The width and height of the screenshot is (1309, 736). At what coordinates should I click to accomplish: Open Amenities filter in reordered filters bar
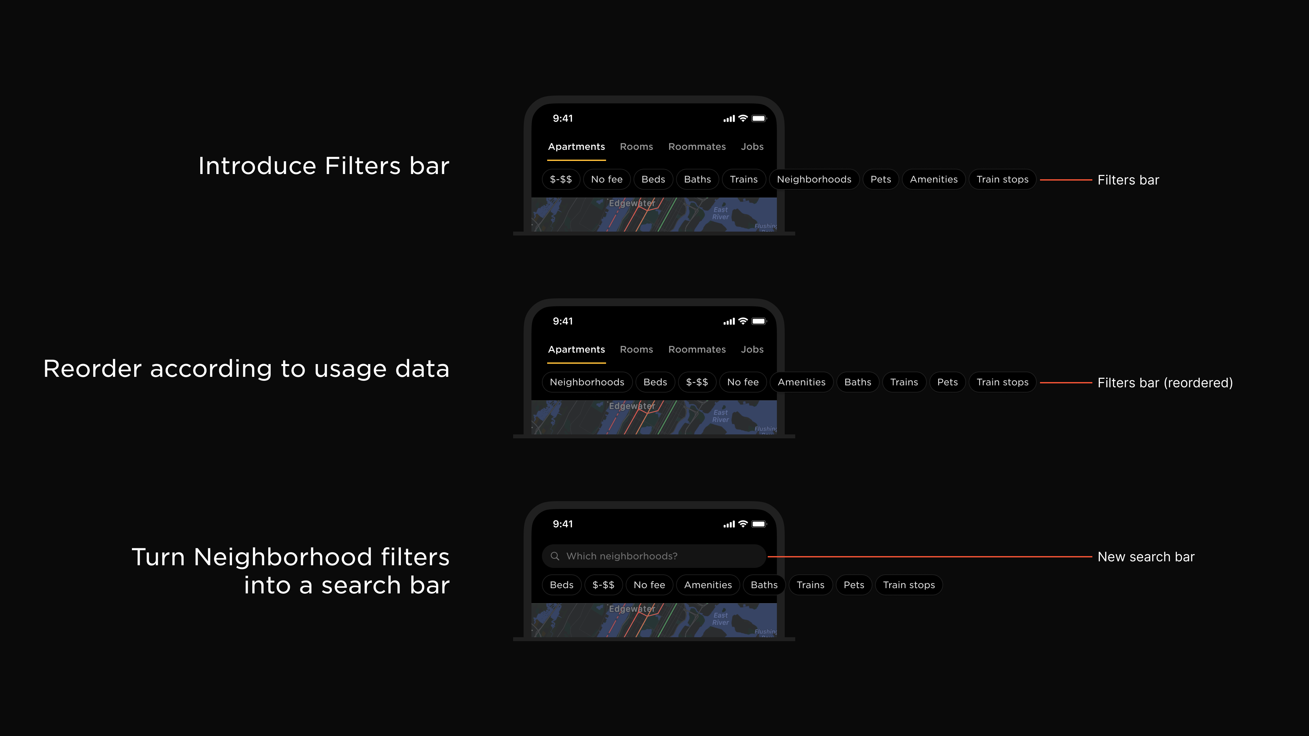[801, 382]
